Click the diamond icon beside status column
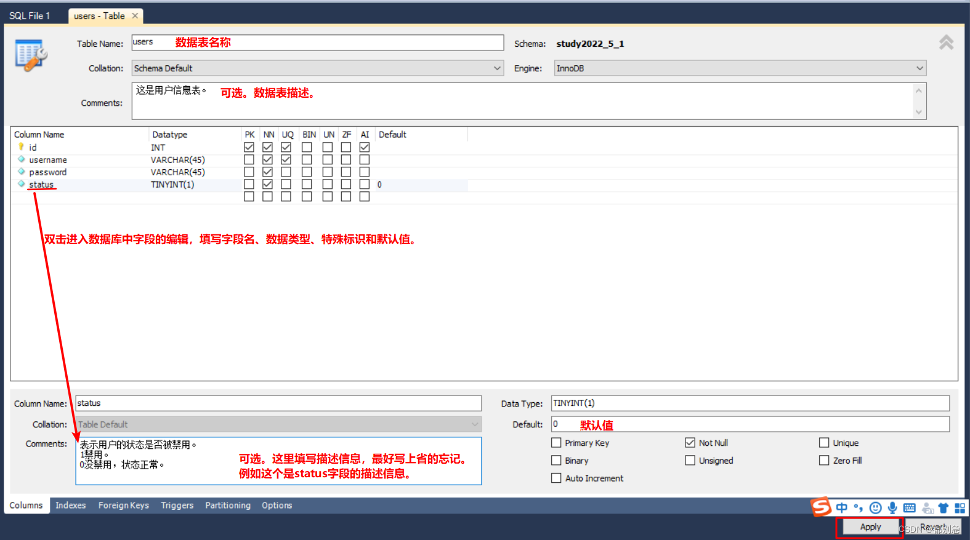The image size is (970, 540). coord(21,184)
